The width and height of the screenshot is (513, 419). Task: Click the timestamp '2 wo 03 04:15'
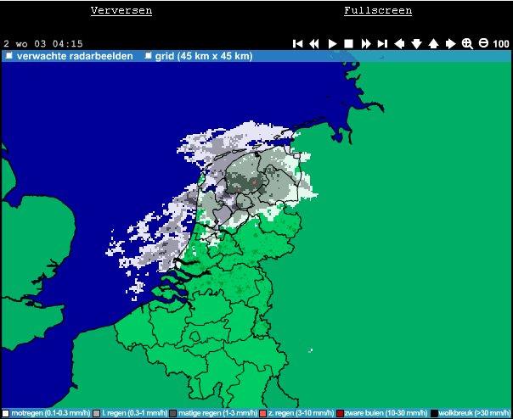[43, 44]
